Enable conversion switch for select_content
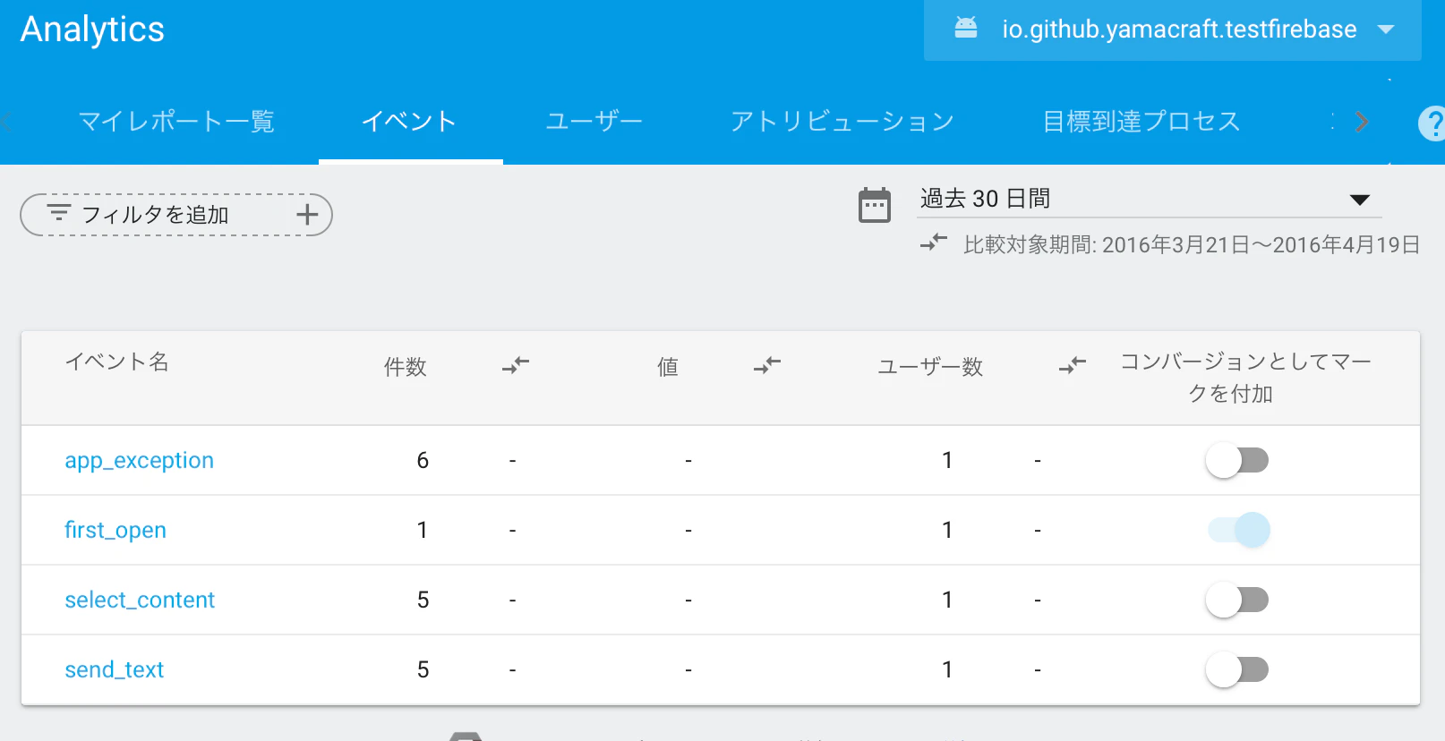 [1237, 600]
